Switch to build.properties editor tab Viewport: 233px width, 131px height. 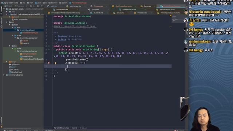(x=75, y=6)
